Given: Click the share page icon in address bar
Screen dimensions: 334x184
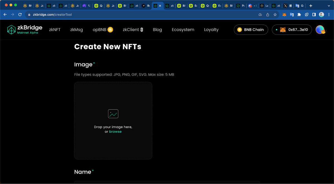Looking at the screenshot, I should pos(268,14).
